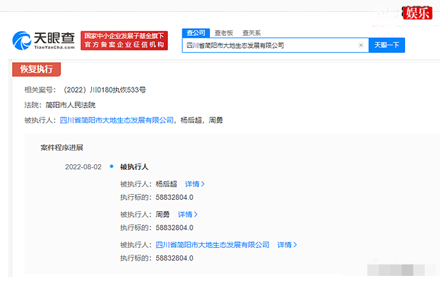Click 执行标的 amount under 周勇
Viewport: 440px width, 304px height.
coord(175,228)
